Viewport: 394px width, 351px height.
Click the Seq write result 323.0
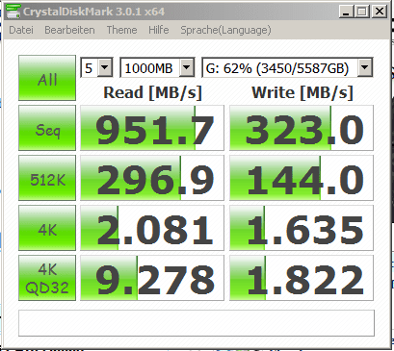[302, 128]
